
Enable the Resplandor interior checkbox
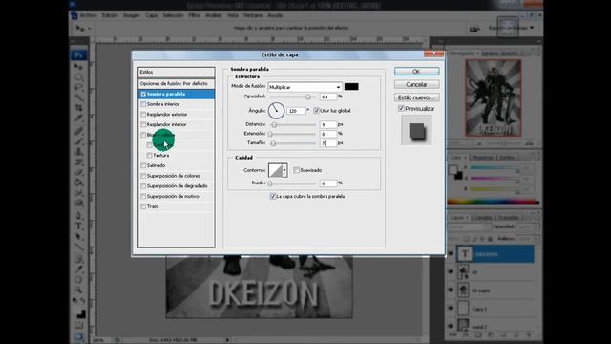click(143, 124)
